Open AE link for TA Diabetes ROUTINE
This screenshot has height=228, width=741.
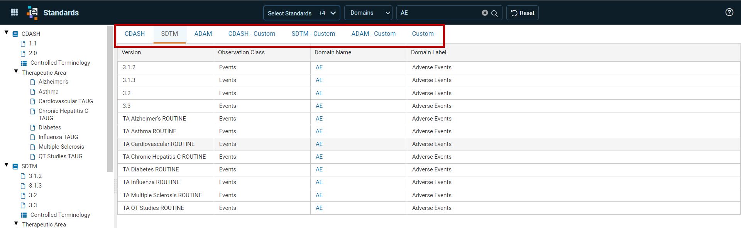click(319, 169)
